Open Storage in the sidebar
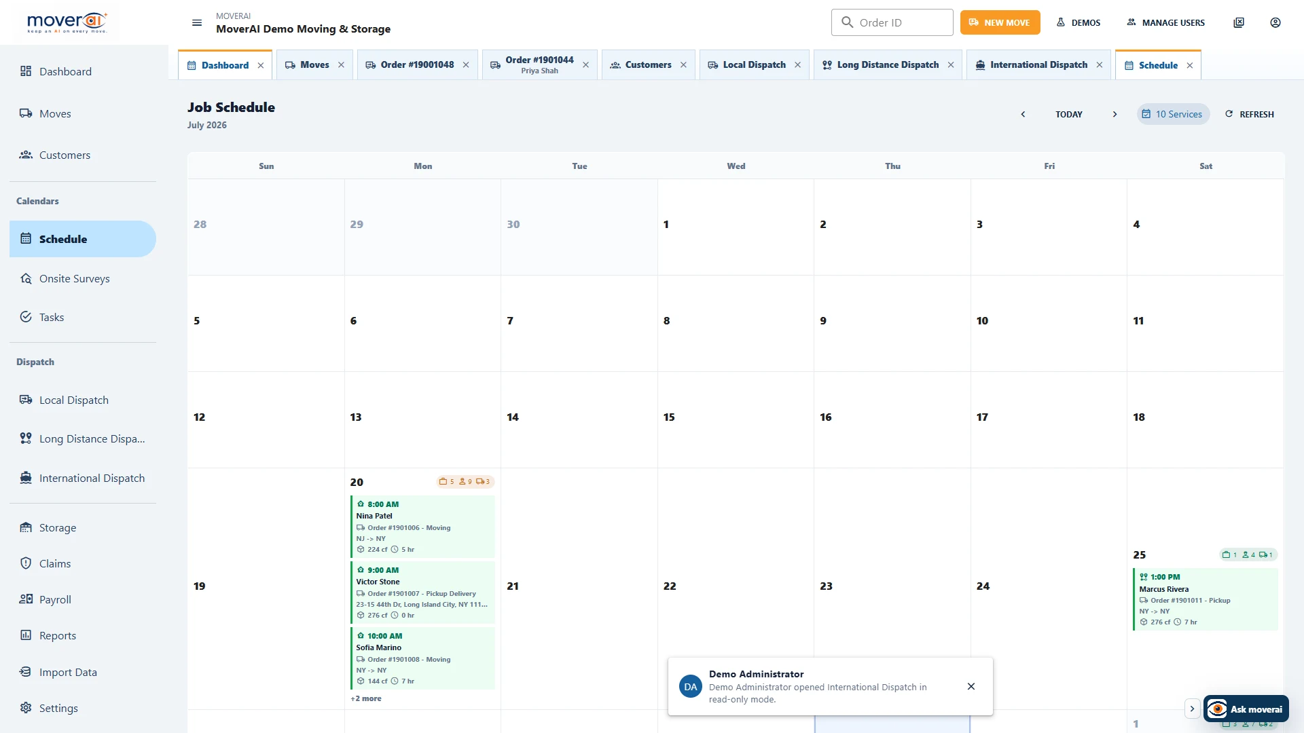 coord(83,527)
